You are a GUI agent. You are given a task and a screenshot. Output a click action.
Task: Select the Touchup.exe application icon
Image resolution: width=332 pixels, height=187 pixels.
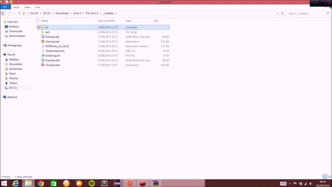(43, 65)
